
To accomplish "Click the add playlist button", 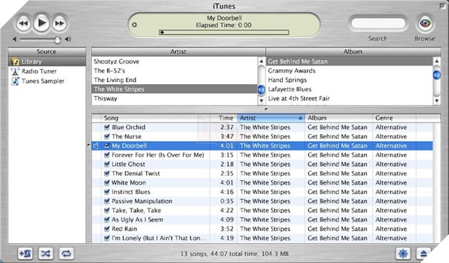I will tap(25, 254).
